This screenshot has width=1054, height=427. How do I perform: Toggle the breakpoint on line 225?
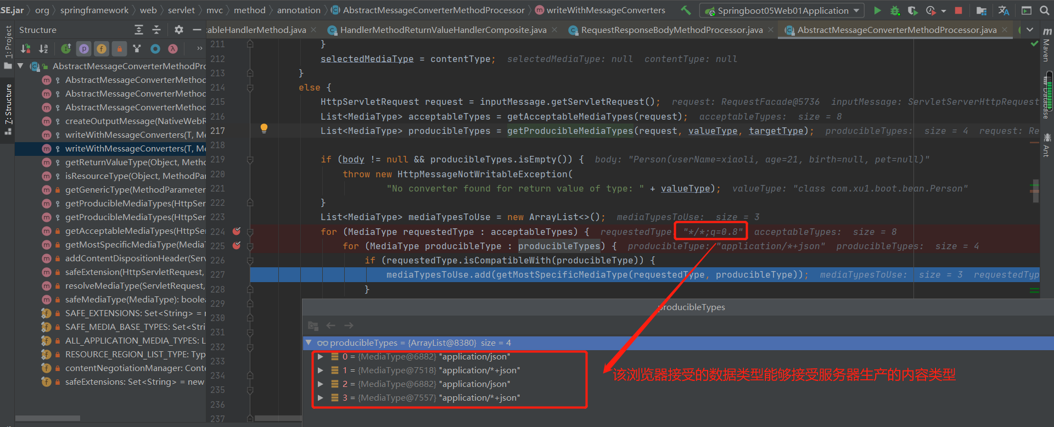point(237,246)
